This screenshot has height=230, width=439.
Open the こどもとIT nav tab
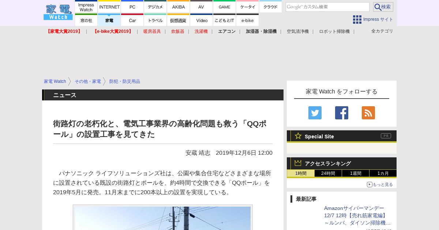coord(225,20)
